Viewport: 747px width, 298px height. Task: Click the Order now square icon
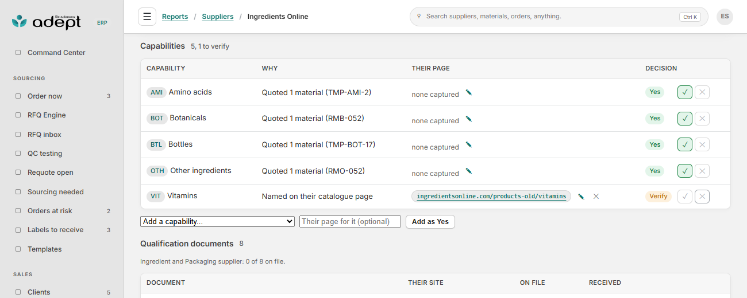(18, 96)
